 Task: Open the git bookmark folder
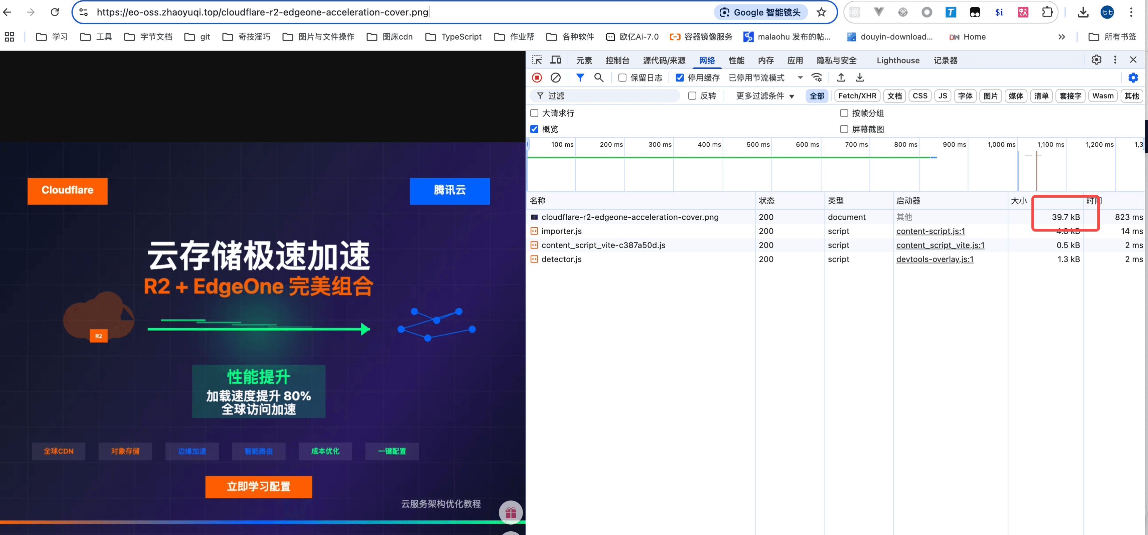(x=197, y=37)
